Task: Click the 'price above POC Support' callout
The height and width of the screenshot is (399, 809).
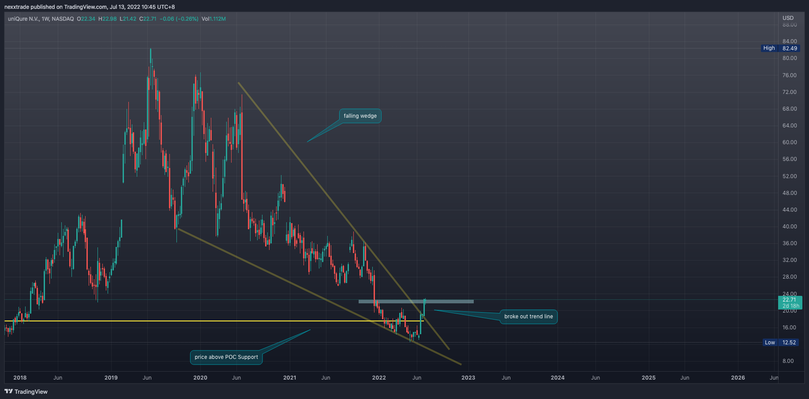Action: 226,357
